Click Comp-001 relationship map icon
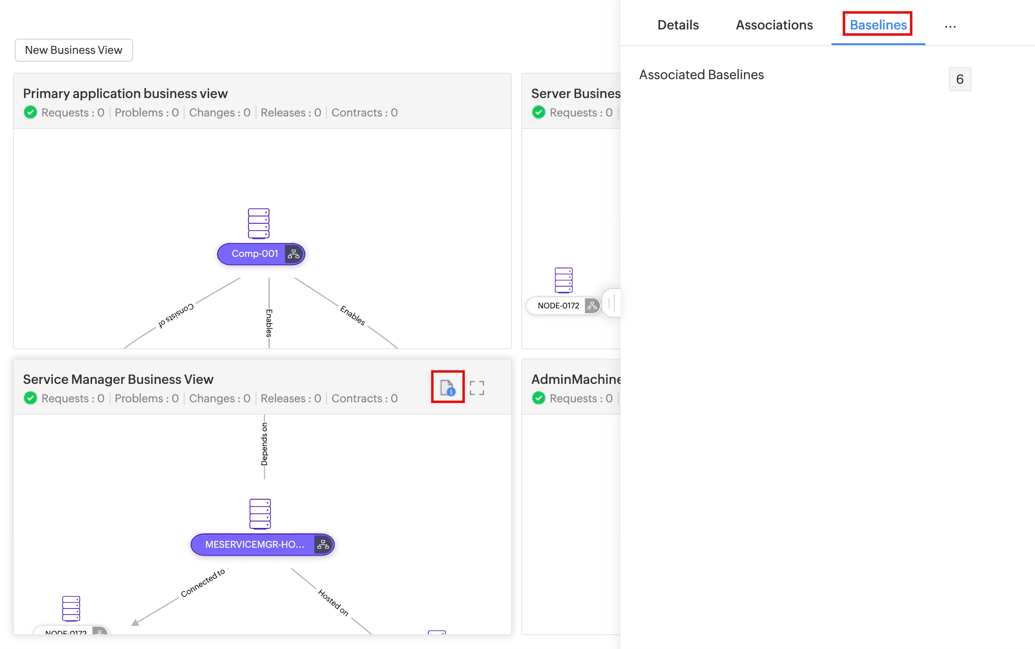Viewport: 1035px width, 649px height. [x=294, y=254]
